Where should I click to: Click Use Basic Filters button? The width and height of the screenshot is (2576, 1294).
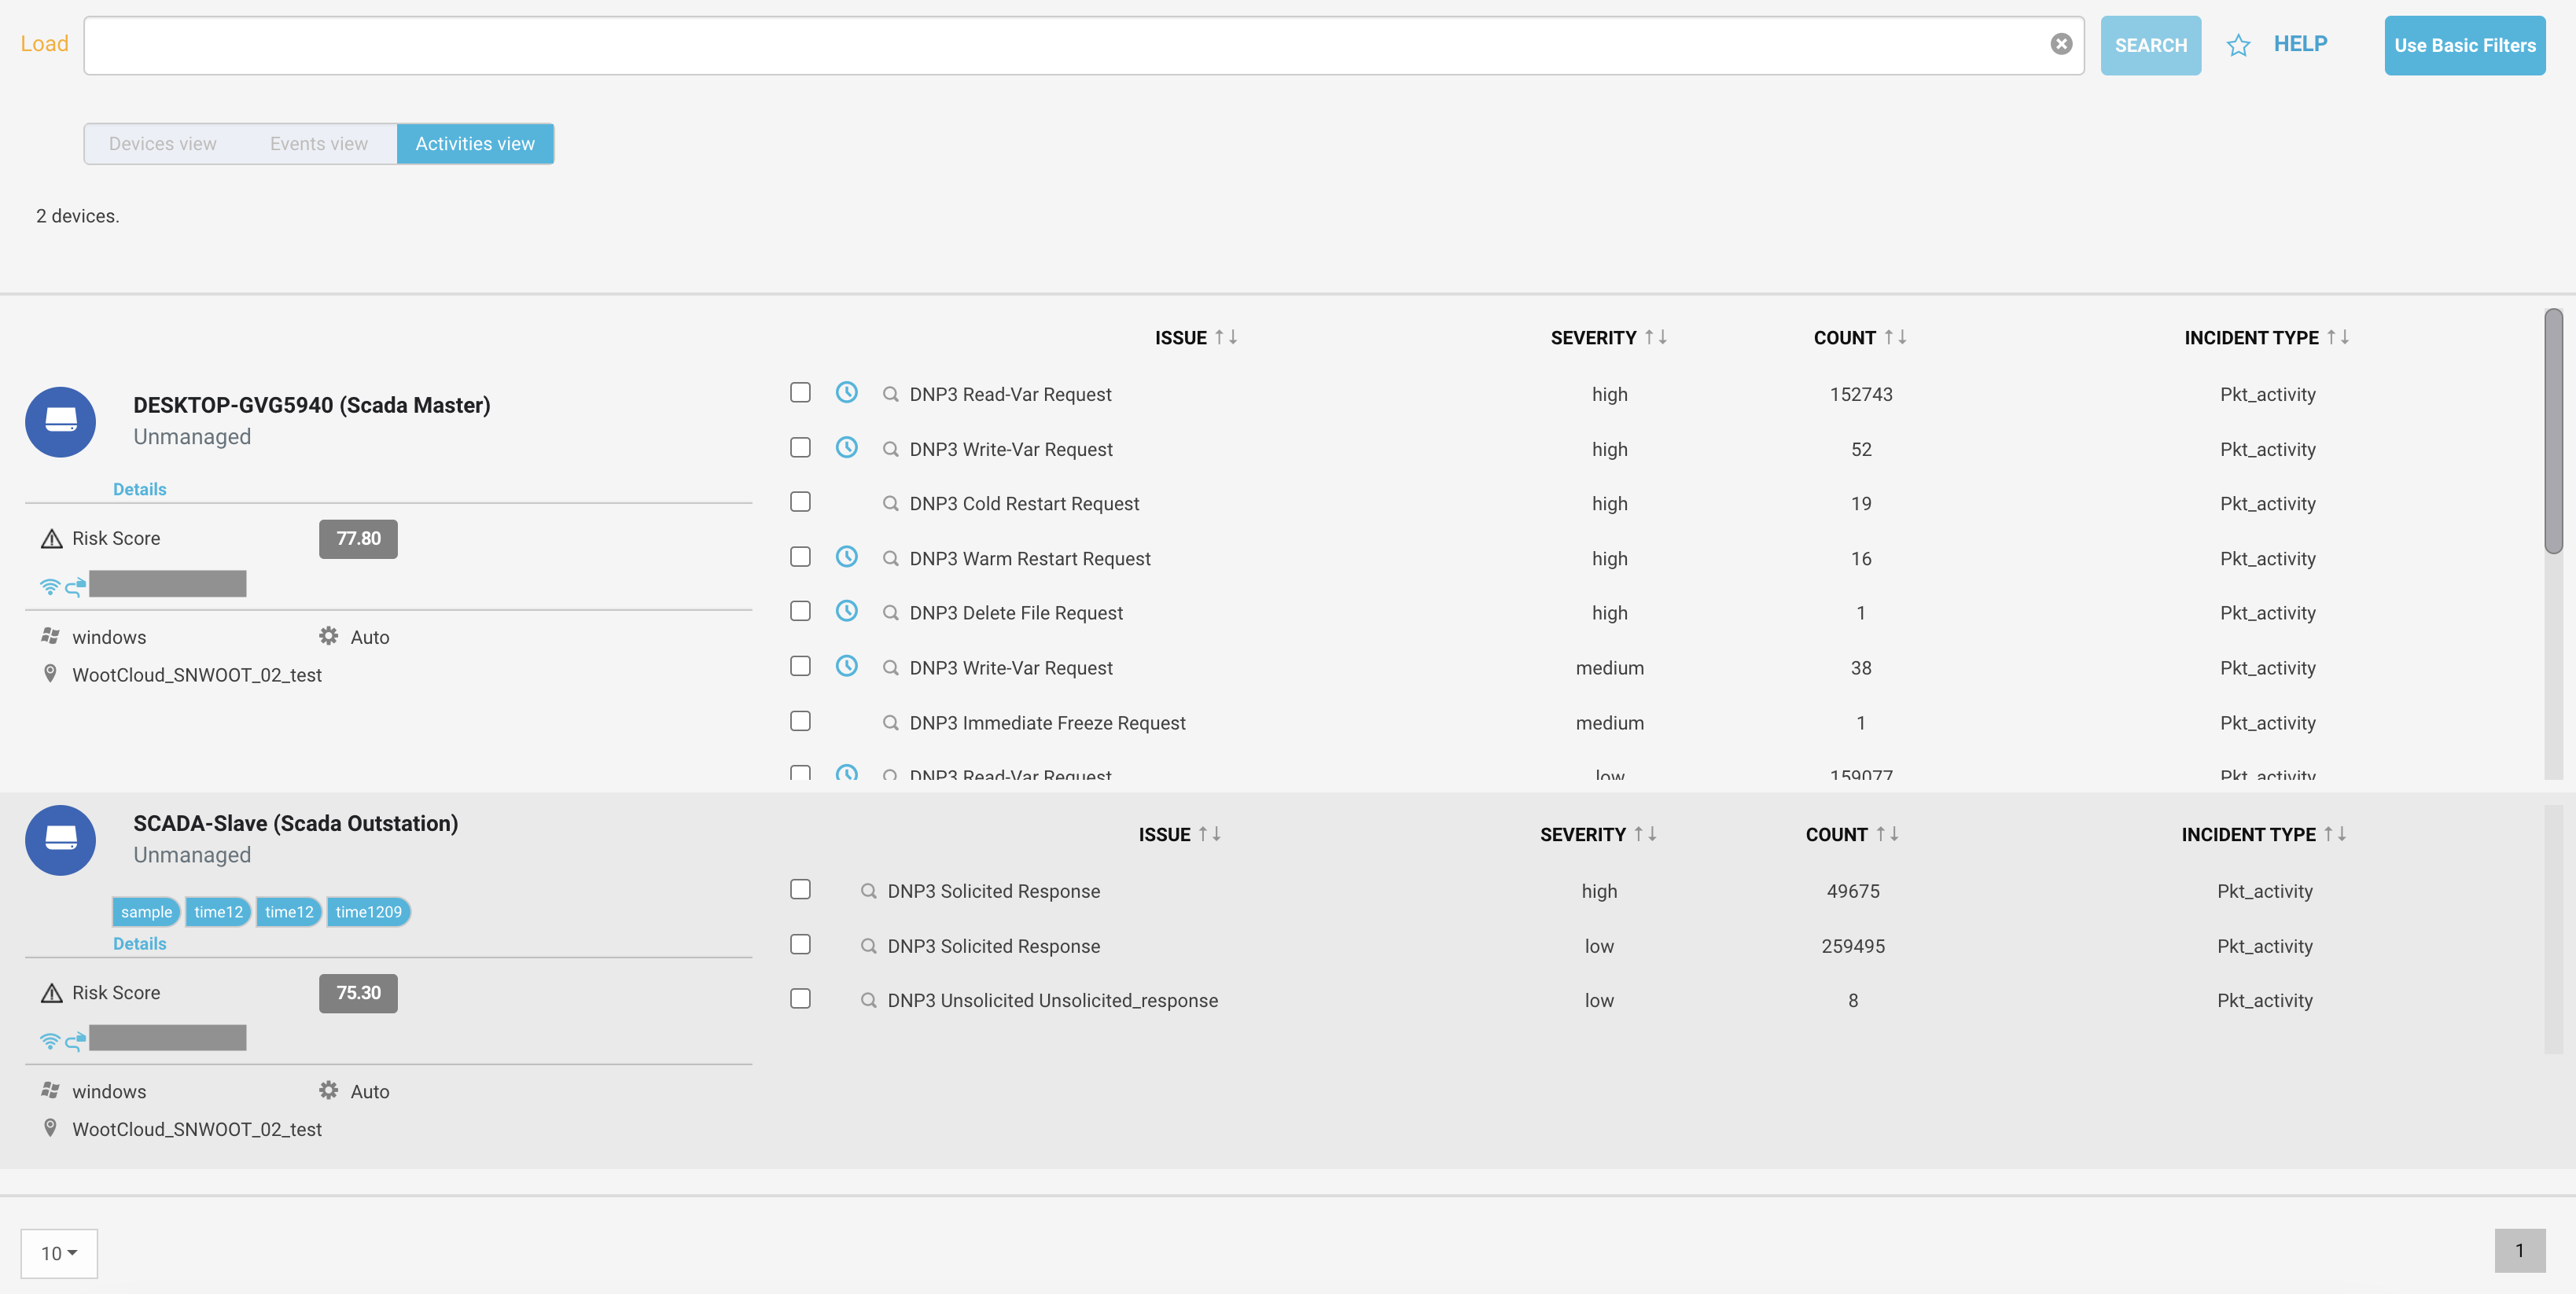tap(2464, 45)
